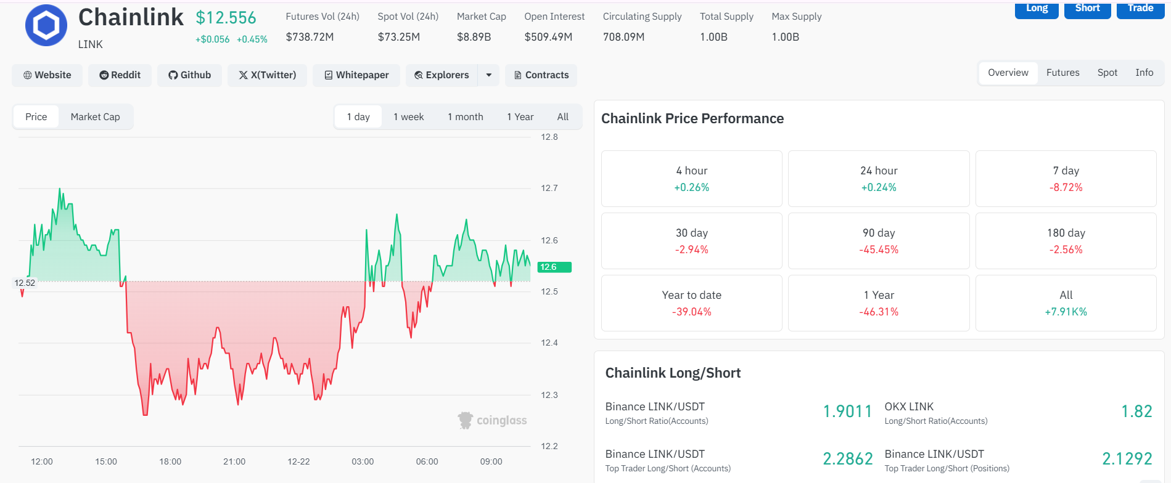Screen dimensions: 1171x483
Task: Click the X(Twitter) icon button
Action: (244, 75)
